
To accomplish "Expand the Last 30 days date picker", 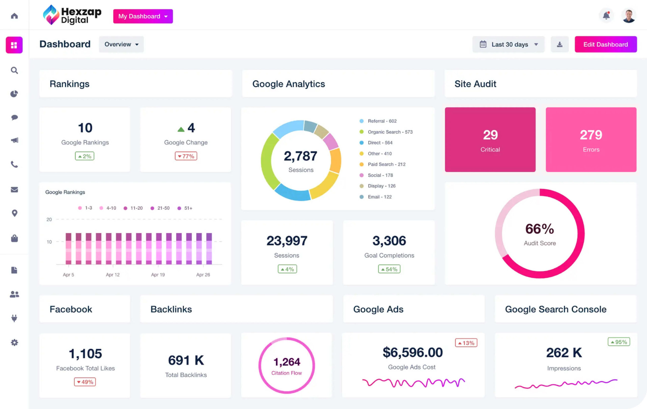I will [x=508, y=44].
